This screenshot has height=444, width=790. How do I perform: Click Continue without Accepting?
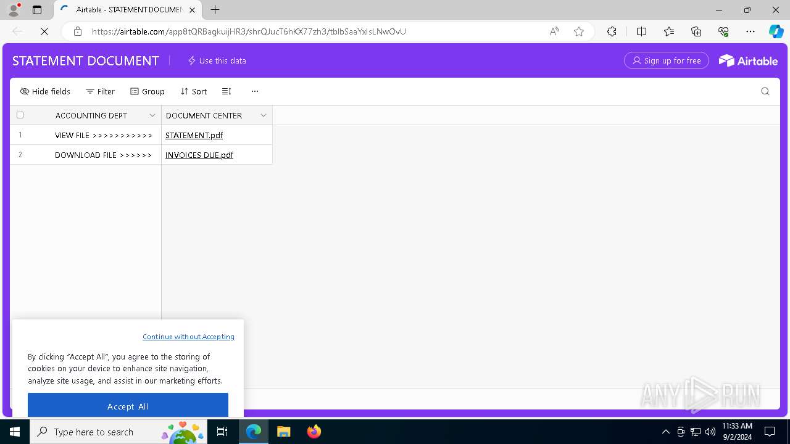tap(188, 337)
